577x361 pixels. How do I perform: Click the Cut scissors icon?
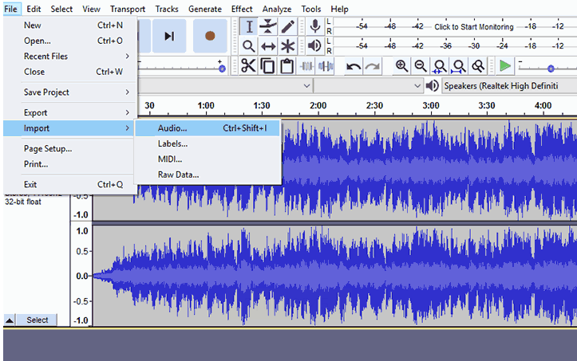pos(249,66)
